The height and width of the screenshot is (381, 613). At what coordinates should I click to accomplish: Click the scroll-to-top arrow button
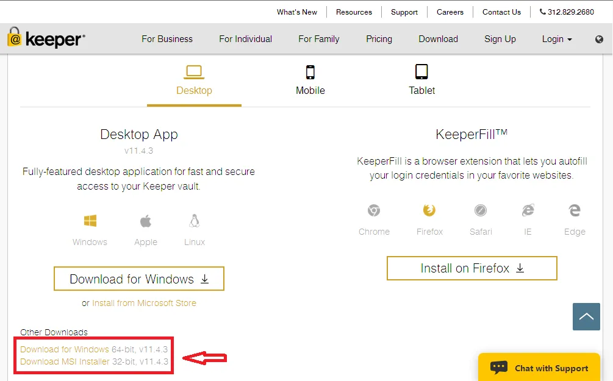(x=586, y=316)
